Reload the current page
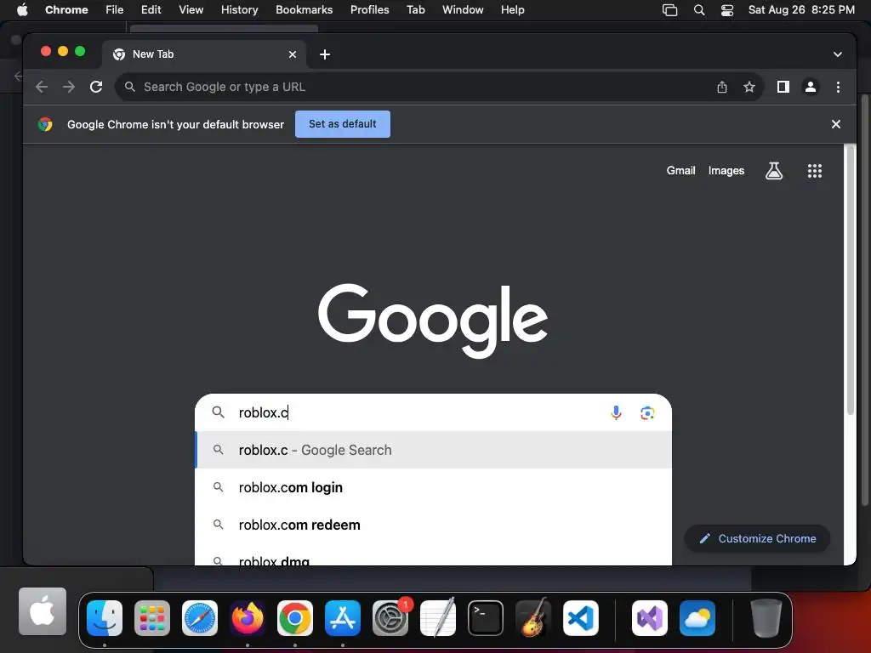Image resolution: width=871 pixels, height=653 pixels. coord(96,87)
